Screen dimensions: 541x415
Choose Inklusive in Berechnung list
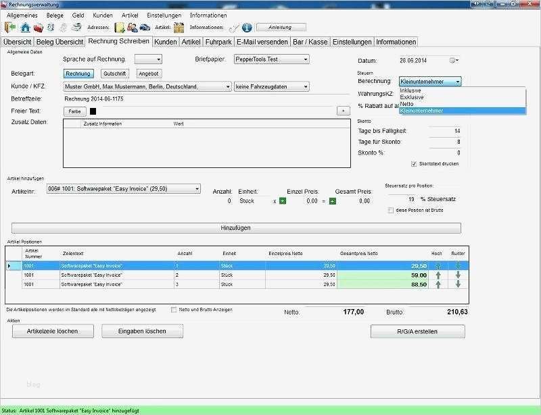[x=463, y=90]
